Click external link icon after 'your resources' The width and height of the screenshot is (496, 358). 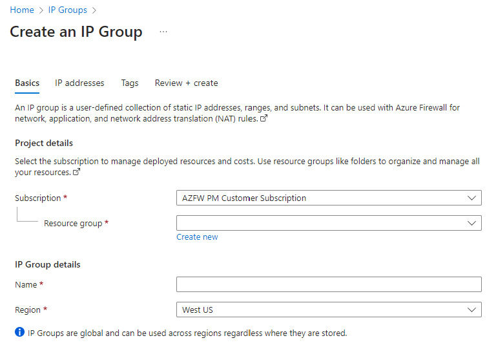point(77,173)
